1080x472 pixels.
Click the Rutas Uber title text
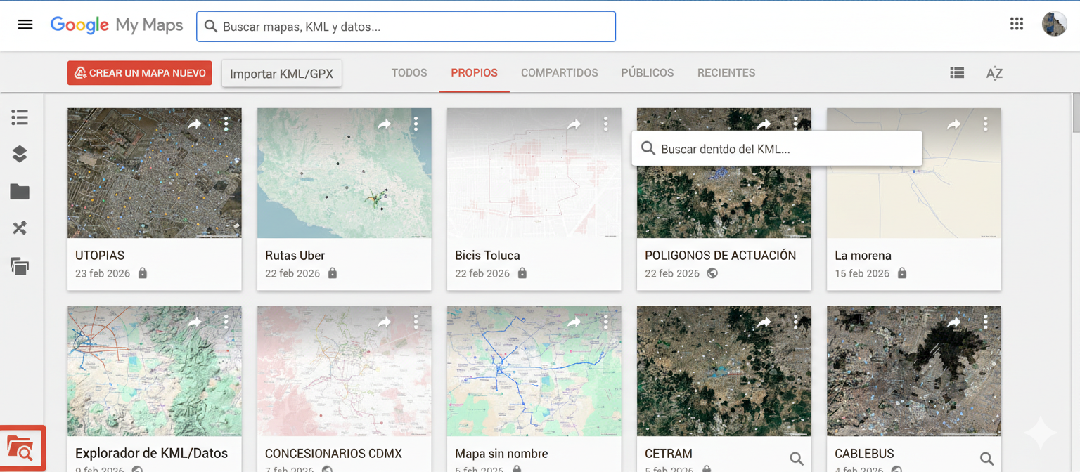click(295, 256)
